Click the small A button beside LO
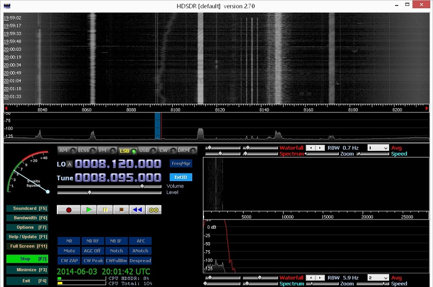The width and height of the screenshot is (433, 287). pos(69,164)
